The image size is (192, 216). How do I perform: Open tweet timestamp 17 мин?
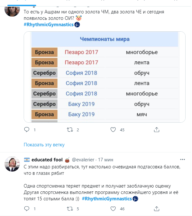(105, 159)
